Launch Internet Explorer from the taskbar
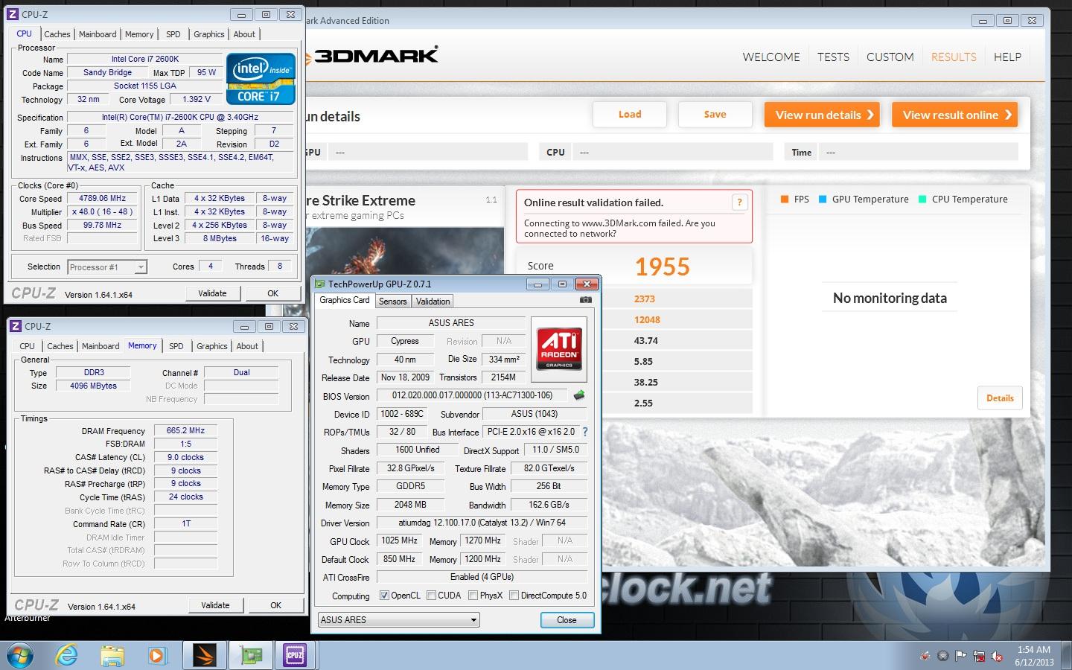 click(67, 656)
